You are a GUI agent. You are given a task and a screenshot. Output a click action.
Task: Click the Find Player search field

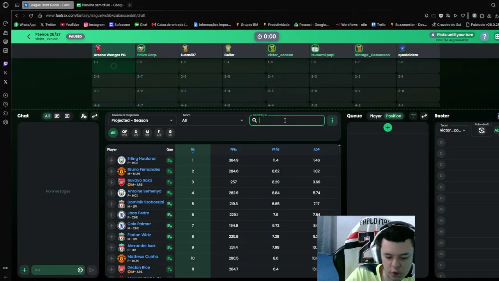287,121
